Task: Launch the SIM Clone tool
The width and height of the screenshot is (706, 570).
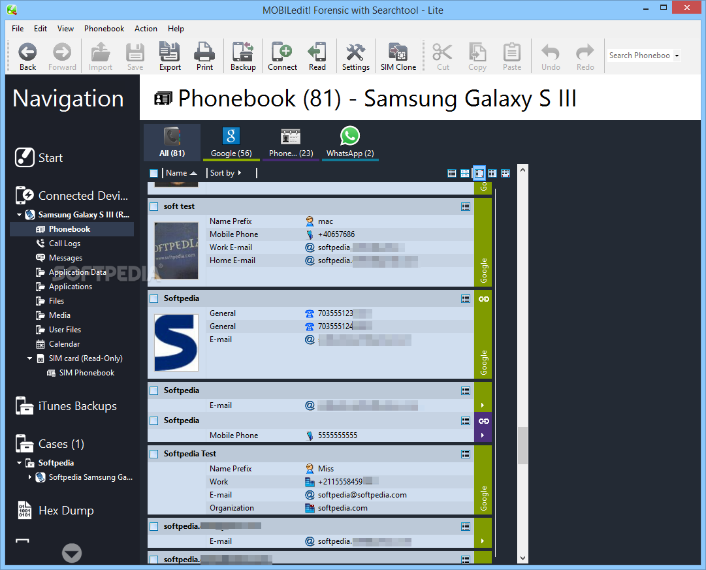Action: 398,57
